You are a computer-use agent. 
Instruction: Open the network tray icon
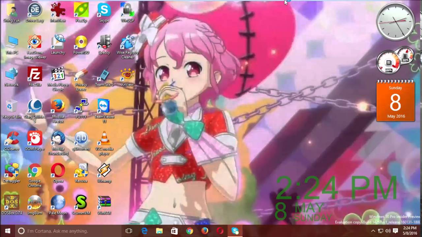point(380,231)
